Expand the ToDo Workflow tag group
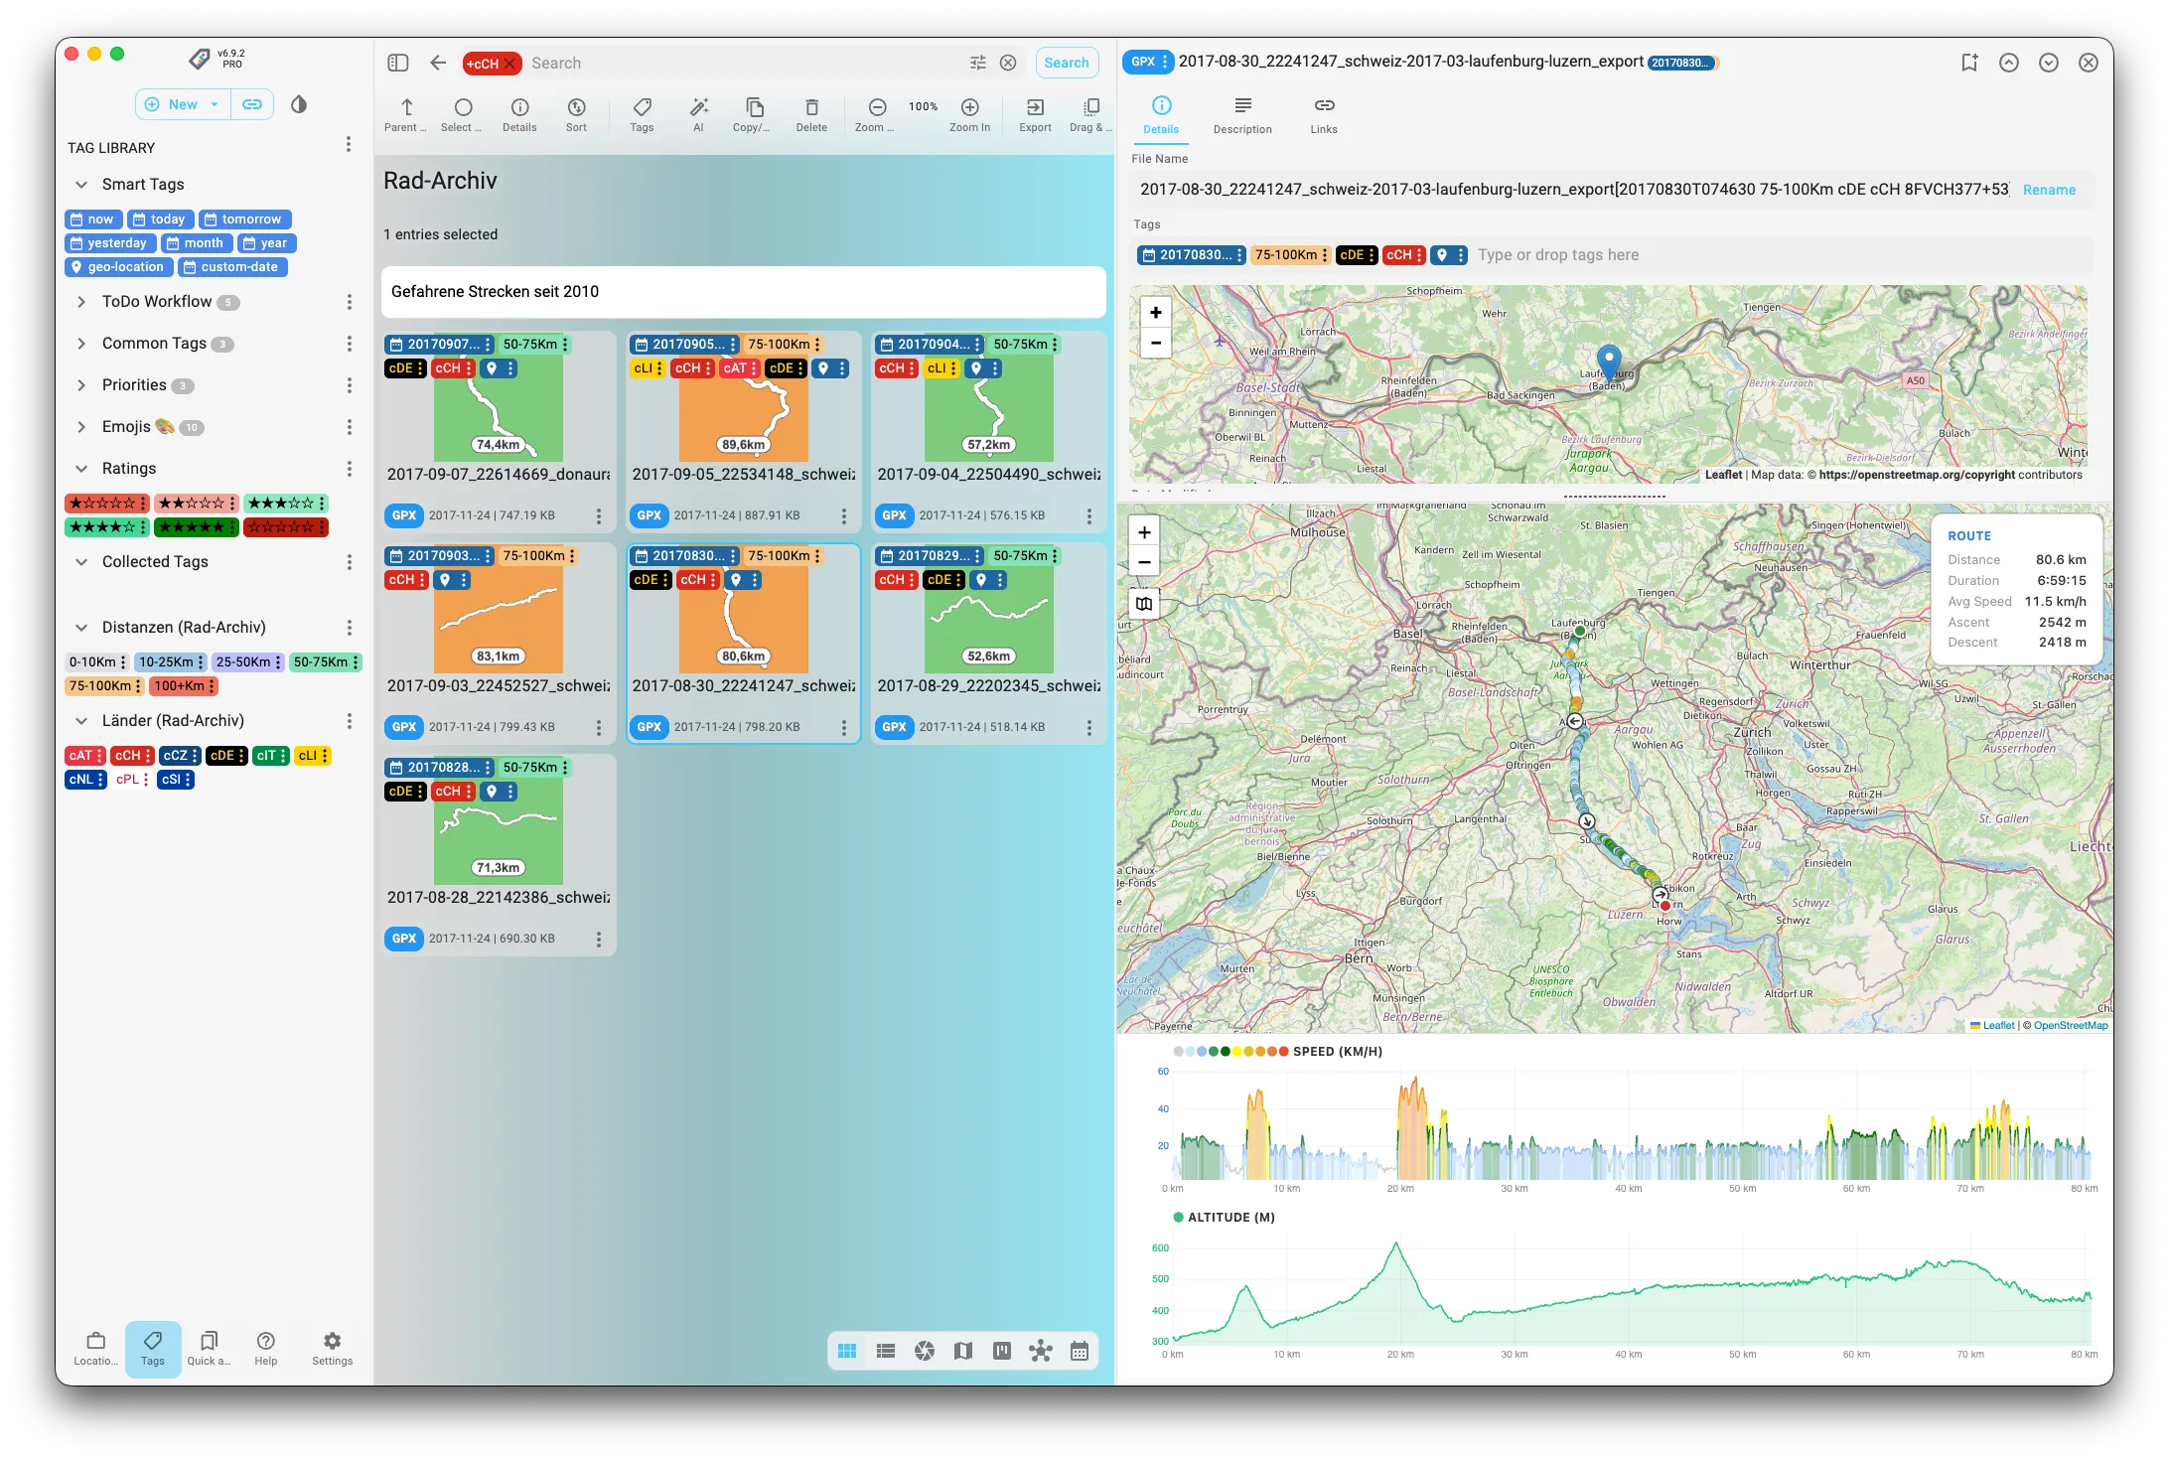 click(x=81, y=302)
